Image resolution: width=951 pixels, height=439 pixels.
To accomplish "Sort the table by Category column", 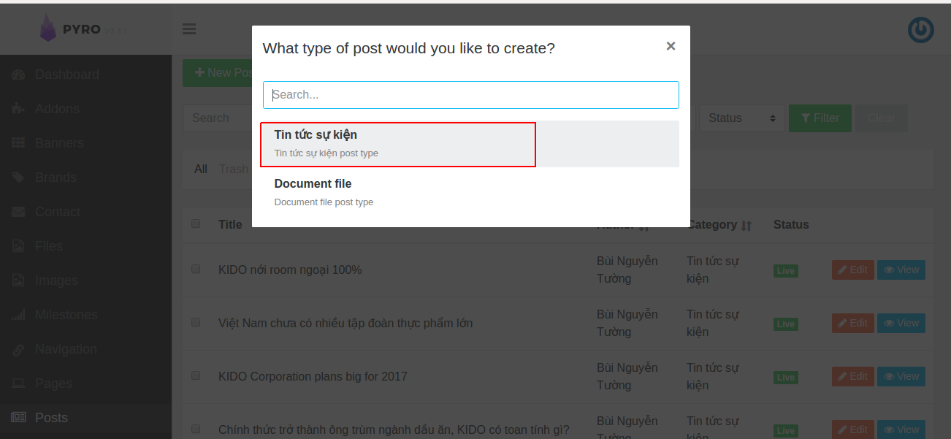I will point(746,226).
